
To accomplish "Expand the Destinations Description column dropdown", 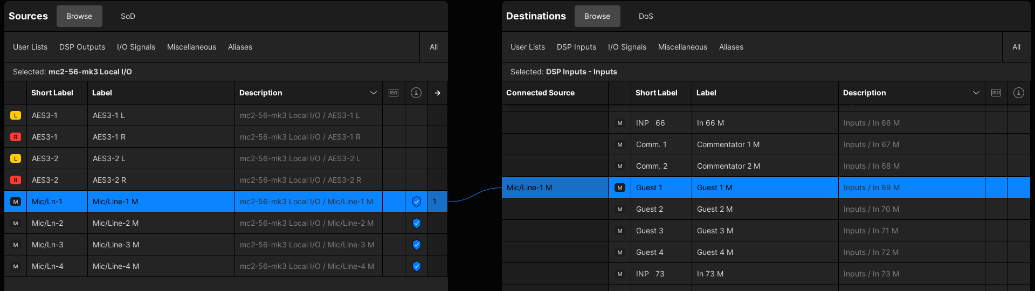I will pos(976,93).
